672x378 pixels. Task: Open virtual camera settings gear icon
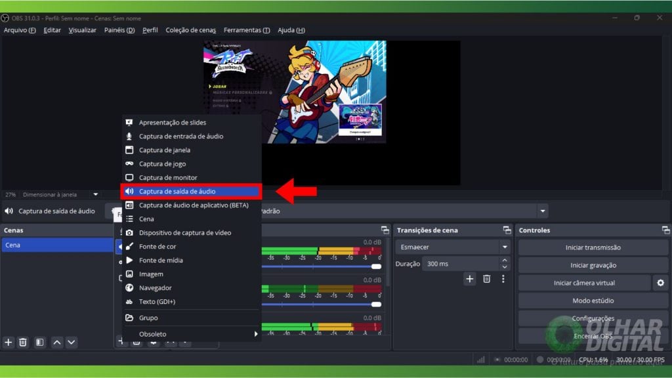pos(660,283)
